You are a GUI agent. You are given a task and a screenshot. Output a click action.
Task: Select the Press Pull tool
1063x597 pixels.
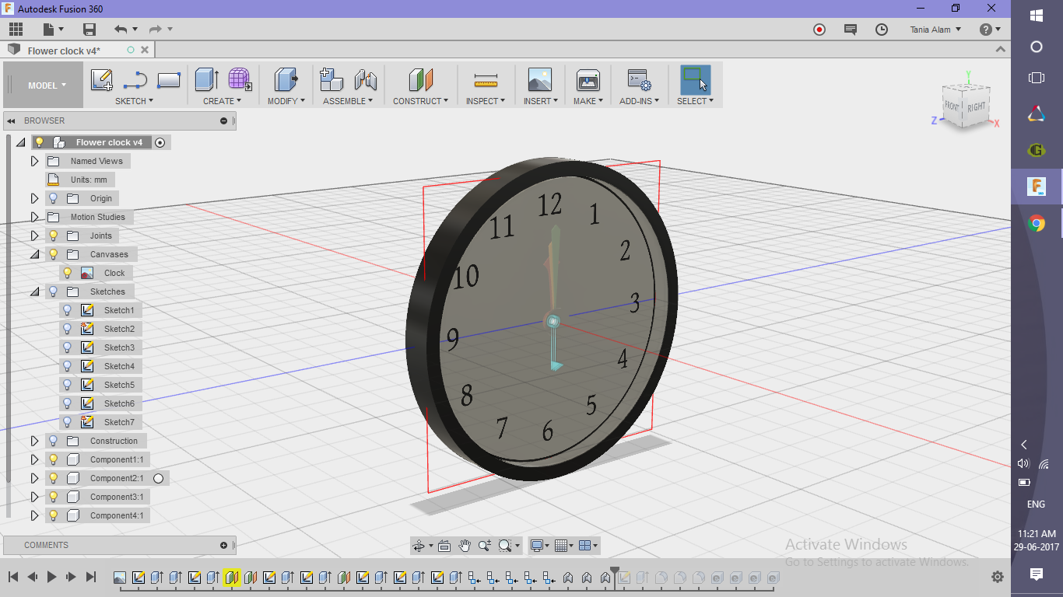pos(286,80)
